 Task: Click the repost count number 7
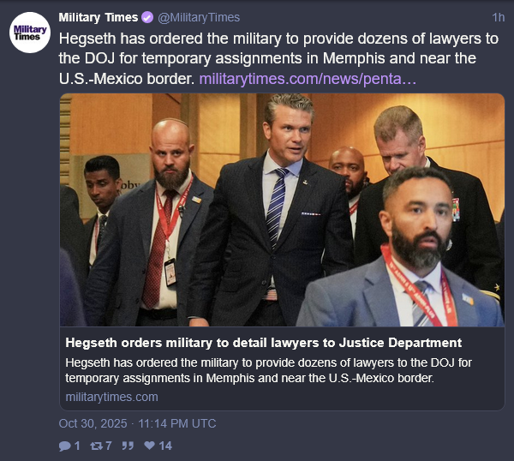(109, 446)
